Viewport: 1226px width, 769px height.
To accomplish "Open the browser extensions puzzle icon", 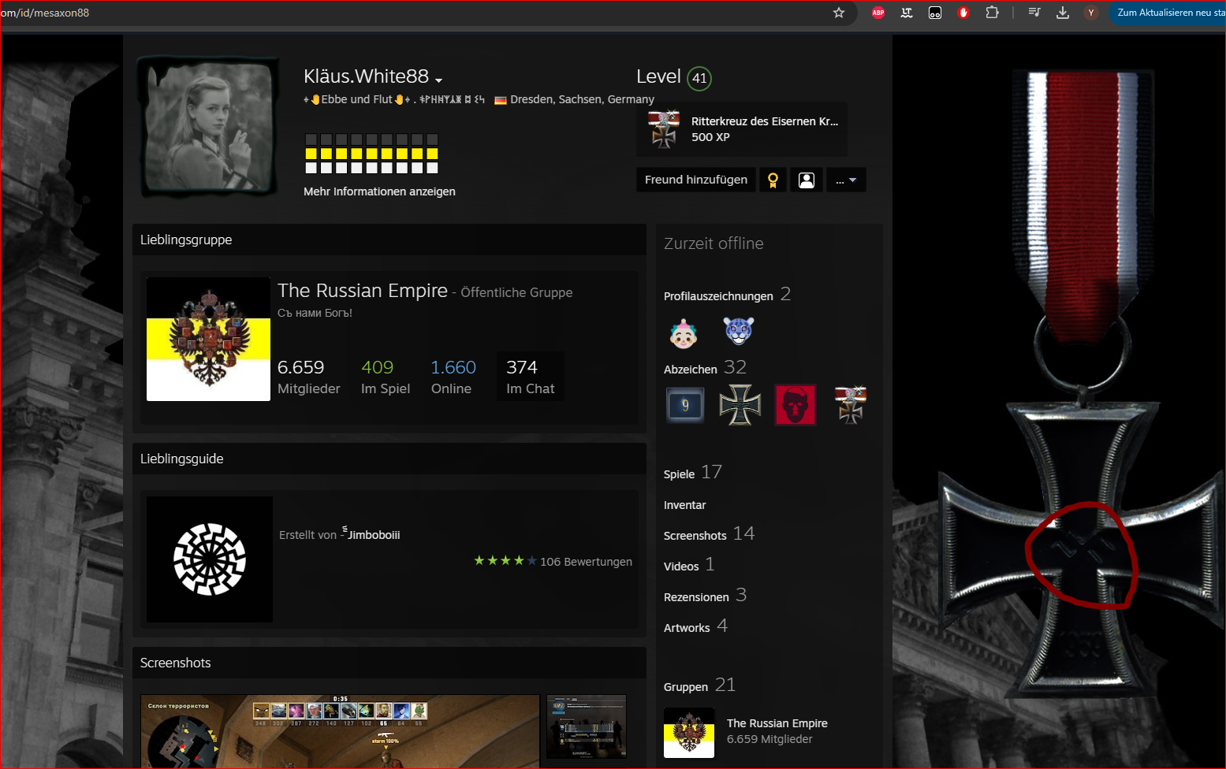I will click(x=992, y=13).
